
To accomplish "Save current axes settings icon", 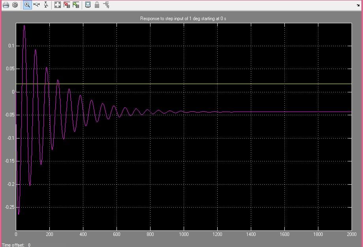I will [x=67, y=5].
